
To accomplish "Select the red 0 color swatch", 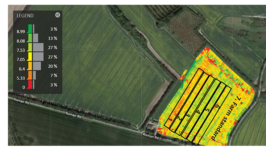I will point(30,84).
